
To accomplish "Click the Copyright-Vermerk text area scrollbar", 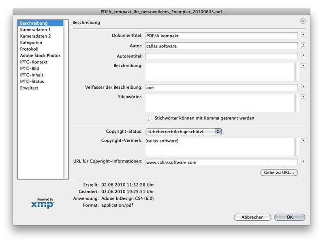I will (297, 147).
